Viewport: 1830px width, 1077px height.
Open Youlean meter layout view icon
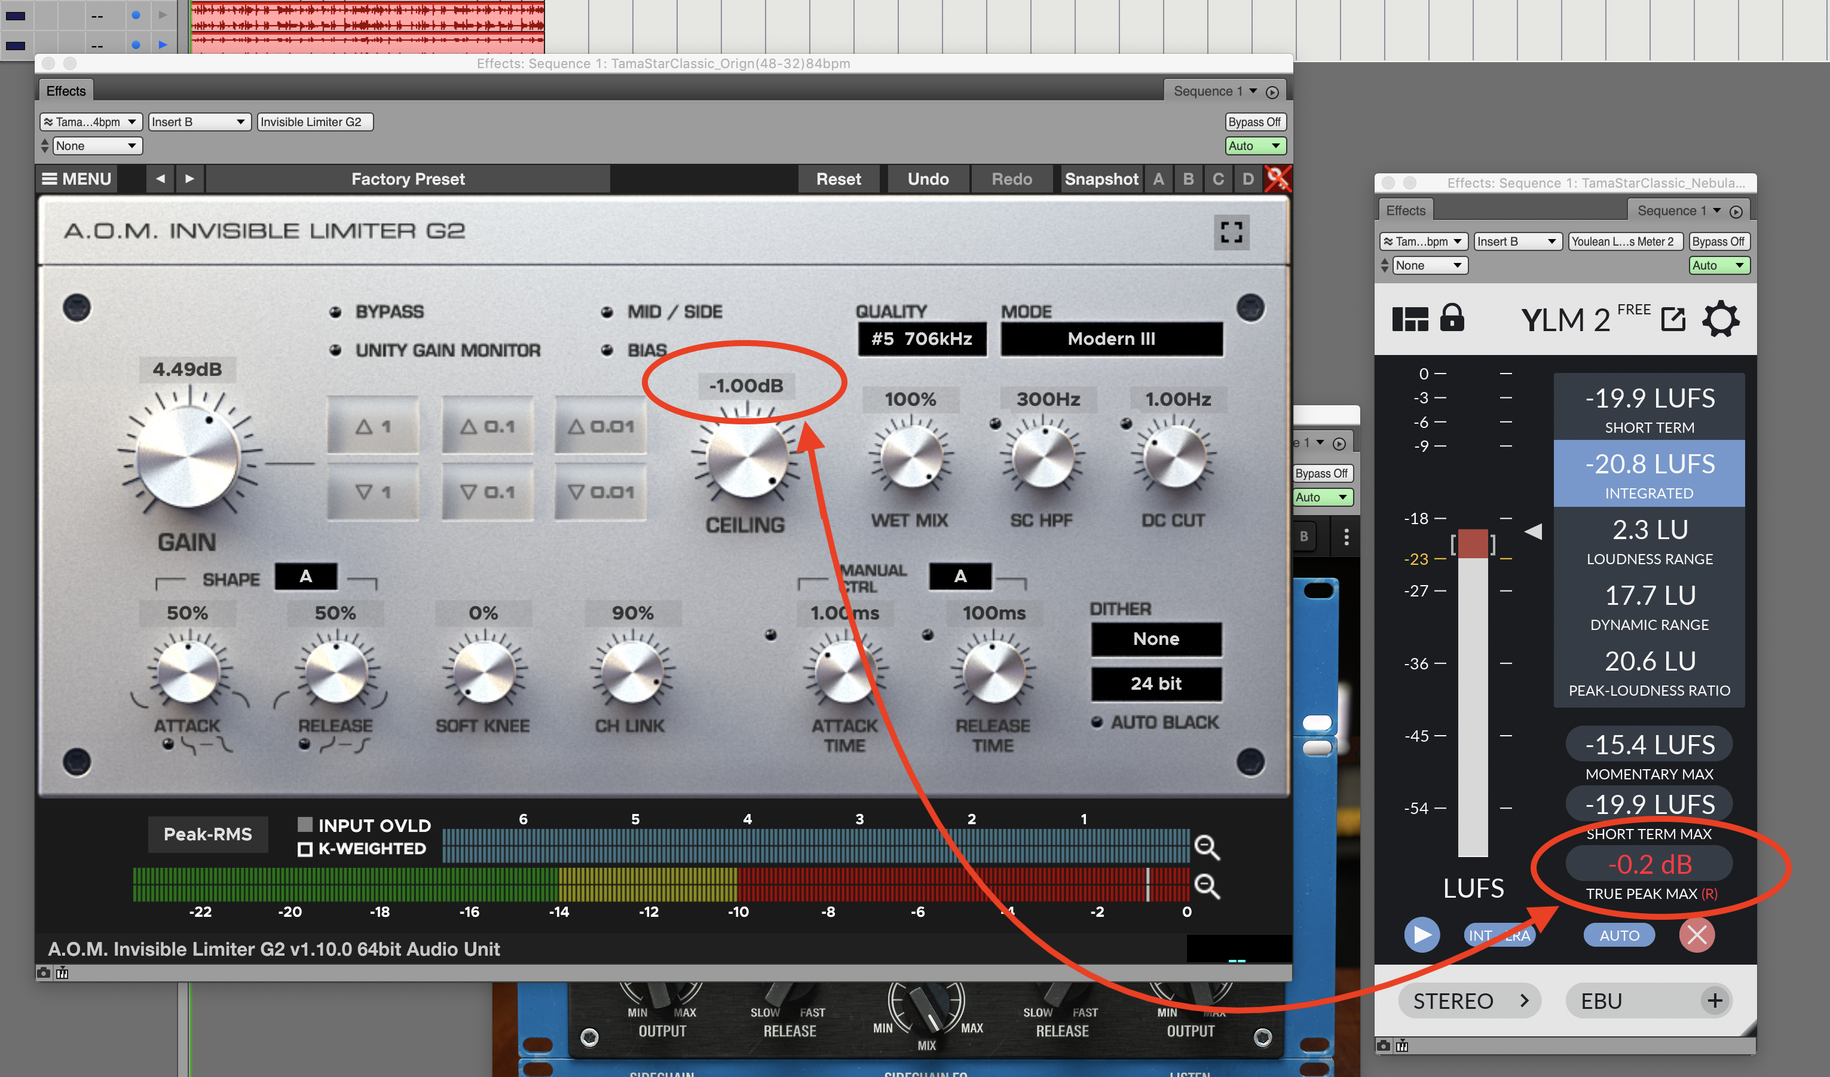[x=1409, y=319]
